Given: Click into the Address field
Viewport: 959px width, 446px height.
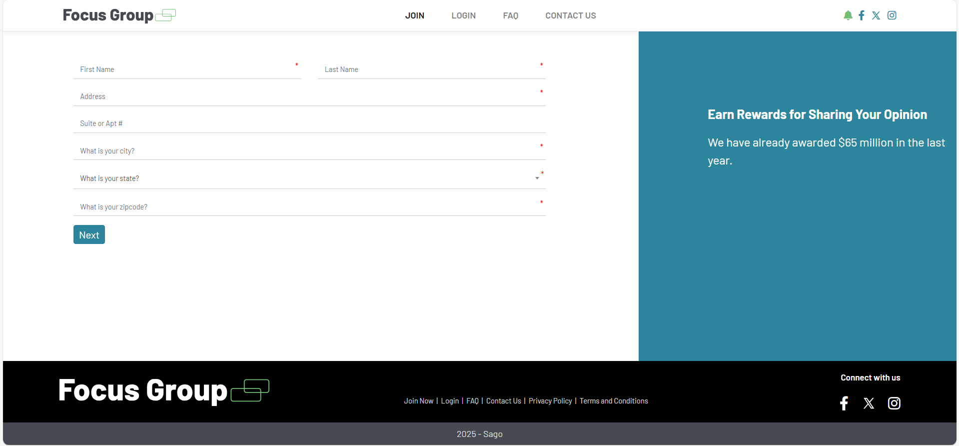Looking at the screenshot, I should coord(309,96).
